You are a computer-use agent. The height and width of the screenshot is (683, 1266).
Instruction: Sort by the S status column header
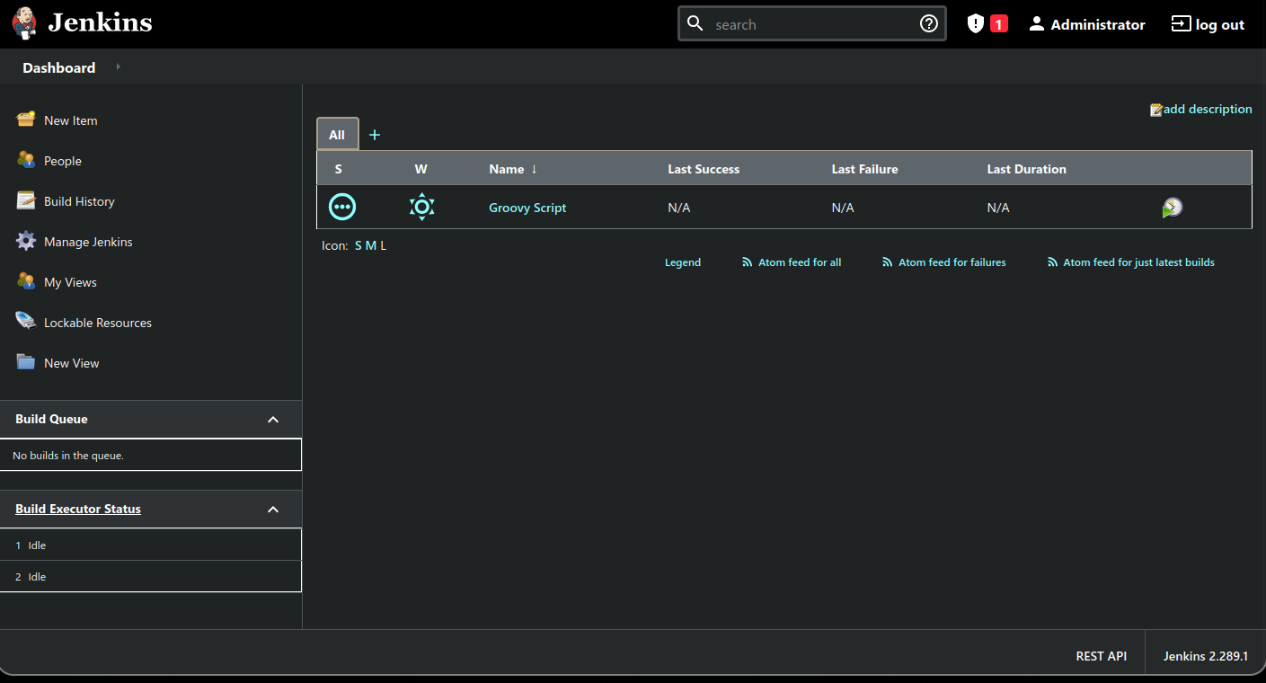[x=338, y=169]
